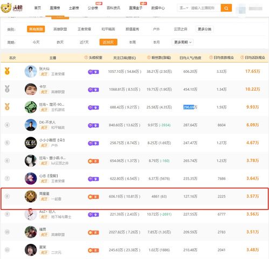Filter by 王者荣耀 category
The image size is (269, 259).
point(84,29)
